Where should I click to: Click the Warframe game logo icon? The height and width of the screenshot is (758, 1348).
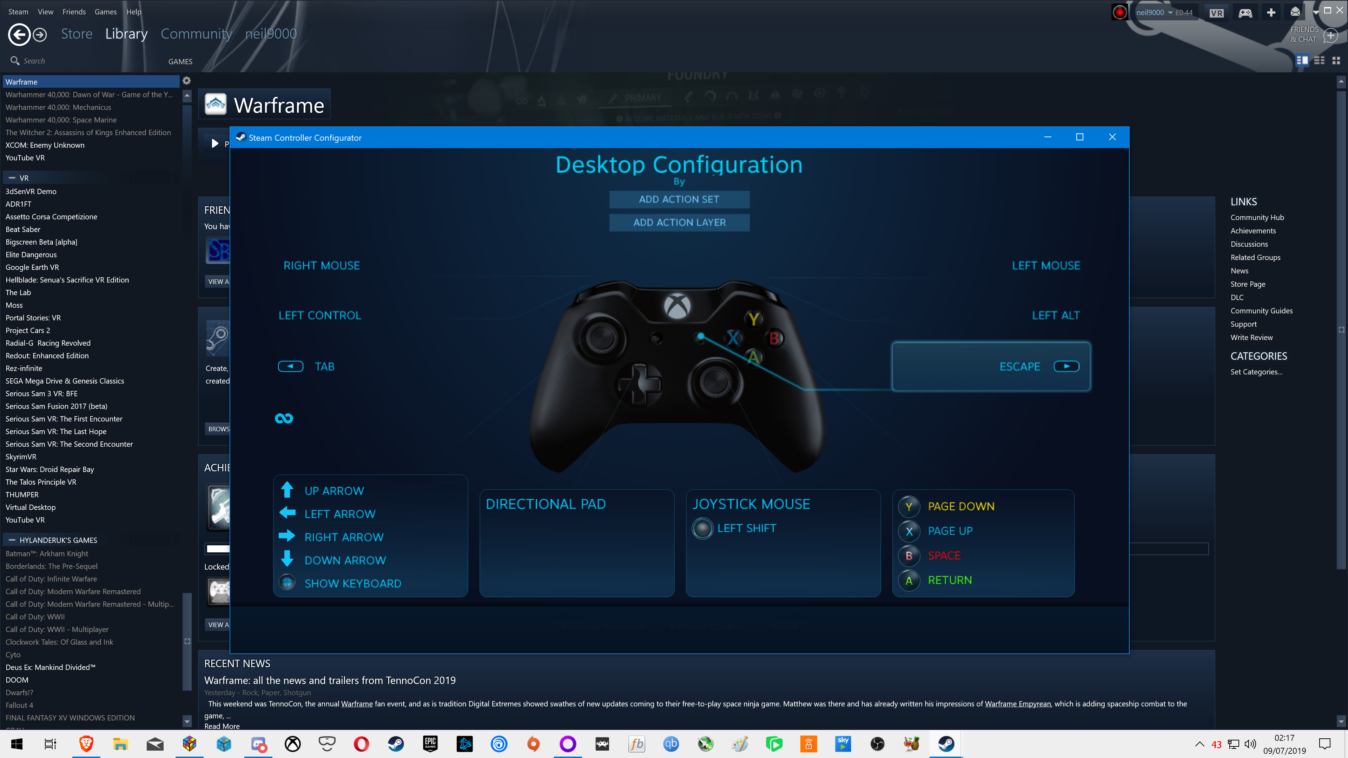215,105
